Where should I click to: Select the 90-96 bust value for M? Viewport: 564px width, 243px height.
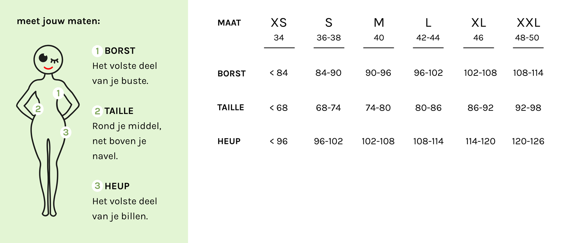pos(378,73)
